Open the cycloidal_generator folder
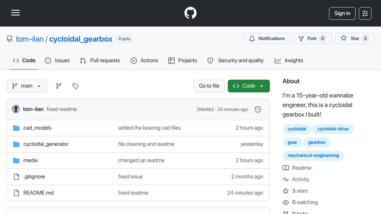 (x=46, y=144)
